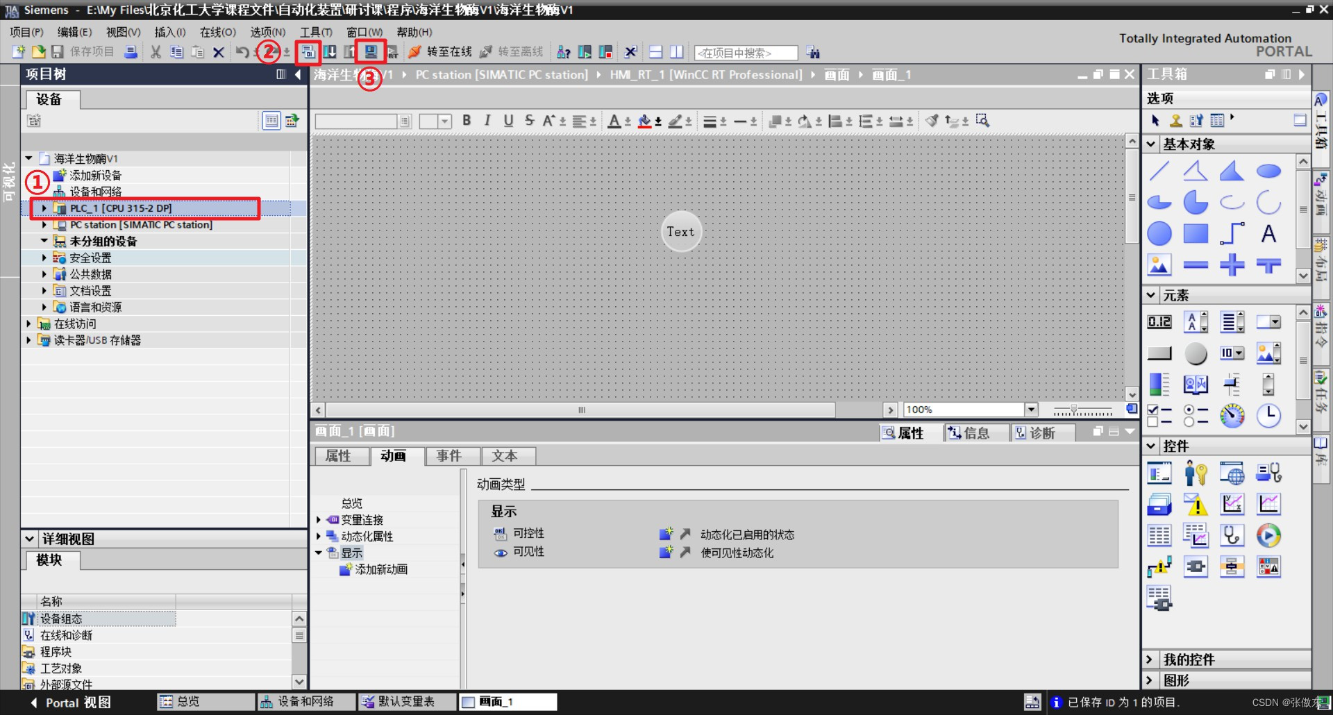Select the Circle tool in basic objects

(x=1159, y=234)
